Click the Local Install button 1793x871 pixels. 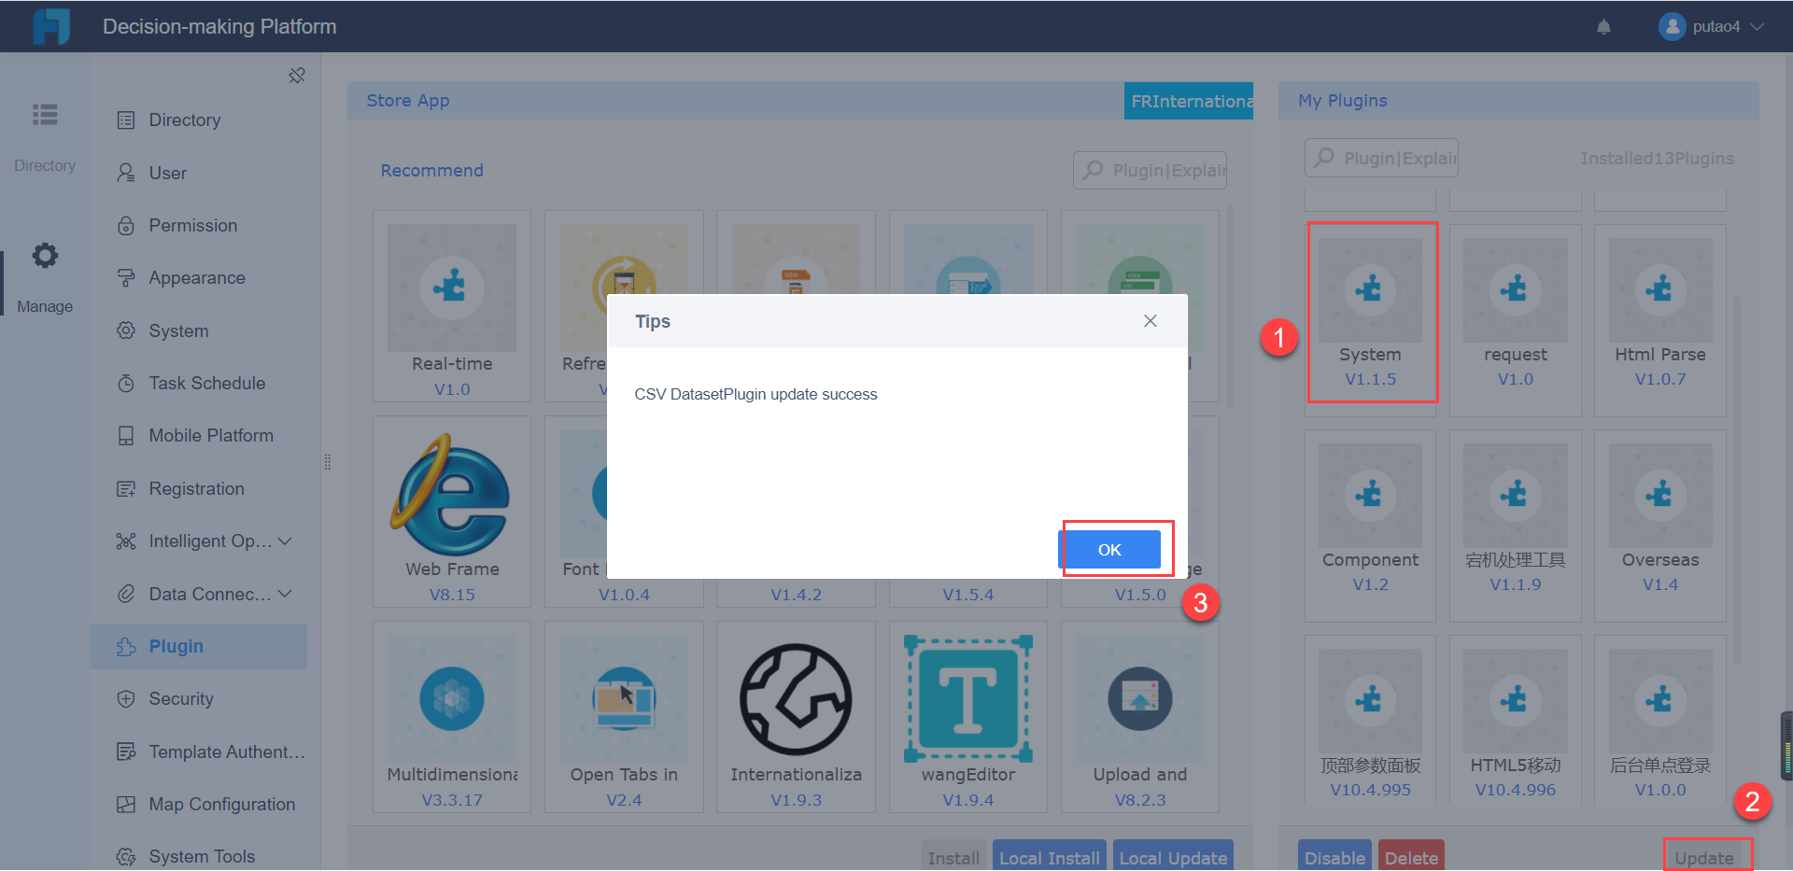click(1050, 857)
